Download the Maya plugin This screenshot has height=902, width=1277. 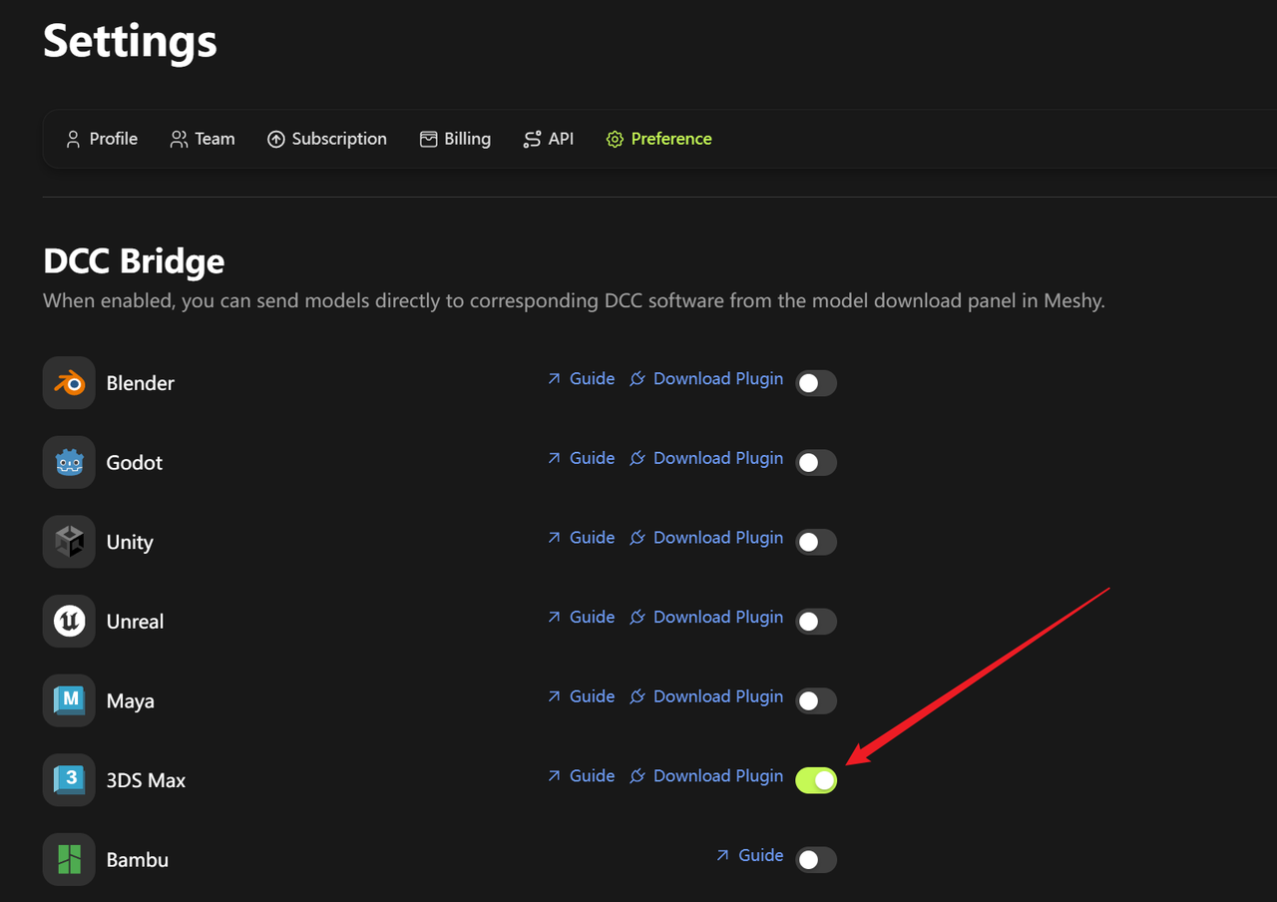point(706,695)
